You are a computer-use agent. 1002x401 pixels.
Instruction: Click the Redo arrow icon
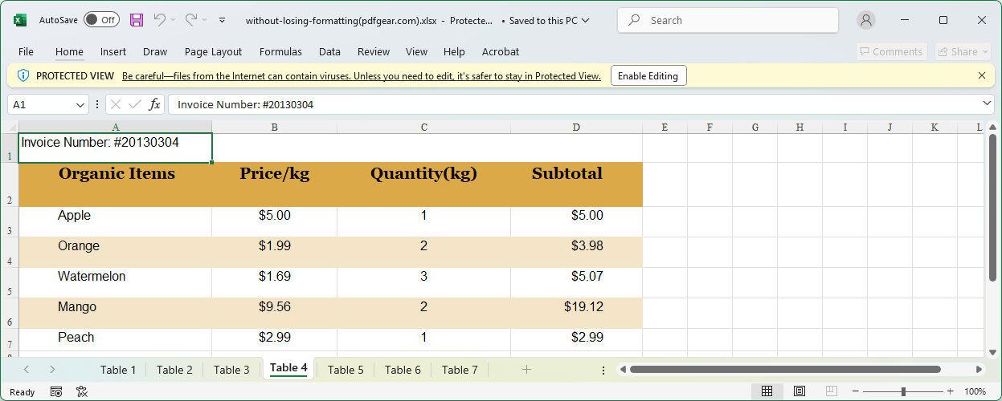[190, 20]
